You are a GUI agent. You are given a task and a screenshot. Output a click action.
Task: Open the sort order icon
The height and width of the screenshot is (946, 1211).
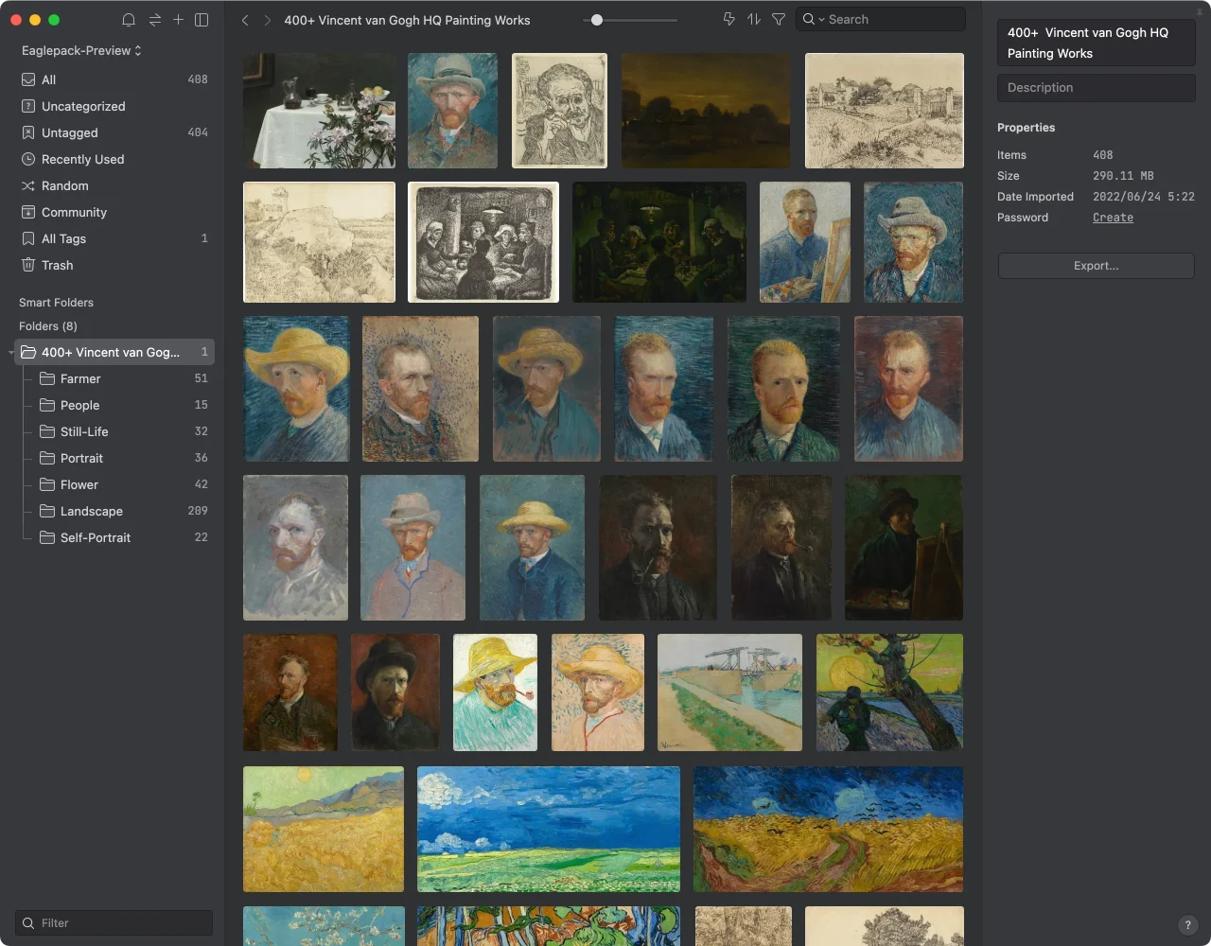[754, 19]
